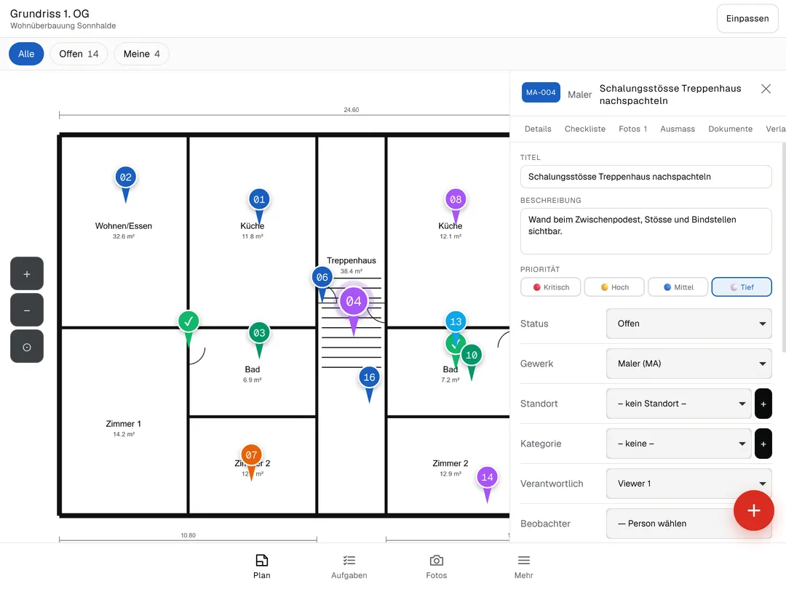Expand the Standort dropdown
Screen dimensions: 786x589
point(679,404)
